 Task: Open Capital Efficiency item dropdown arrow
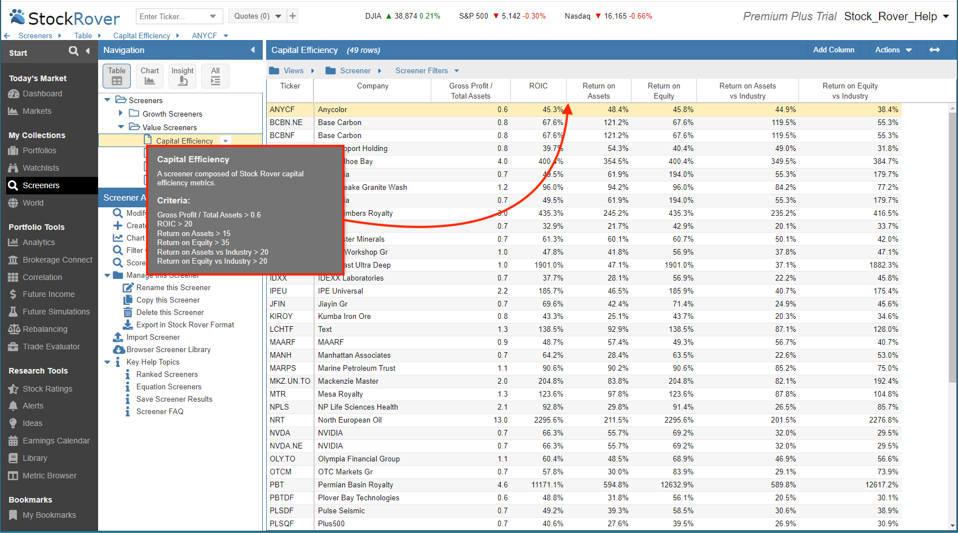click(x=226, y=141)
